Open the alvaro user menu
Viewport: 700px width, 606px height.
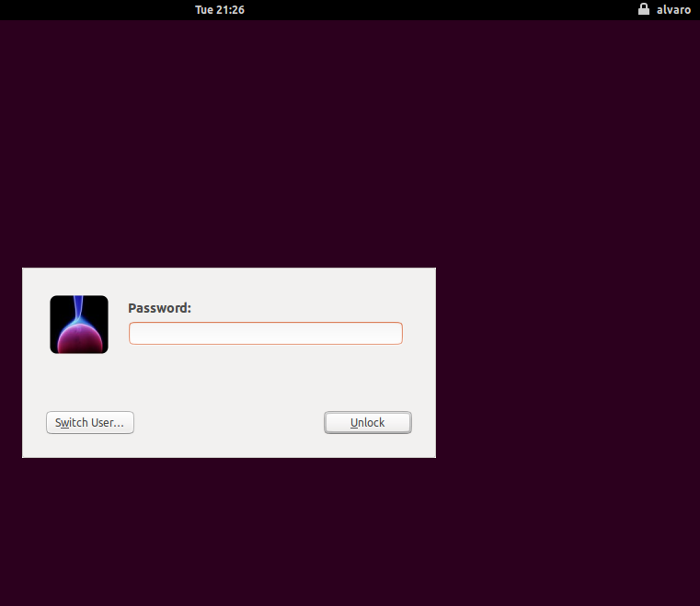pos(673,9)
